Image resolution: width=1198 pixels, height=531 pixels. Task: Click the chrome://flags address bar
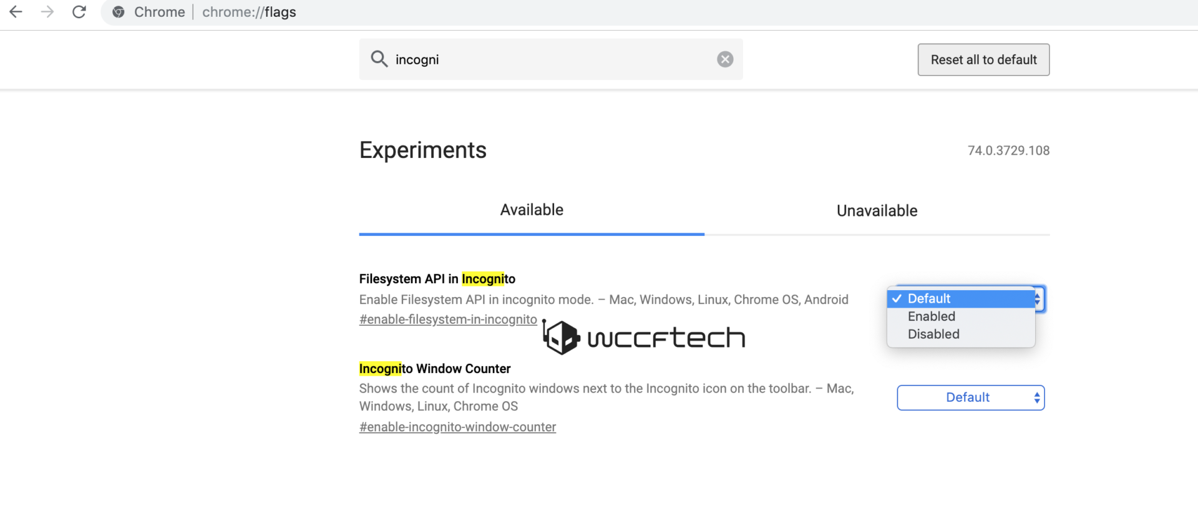[x=649, y=12]
